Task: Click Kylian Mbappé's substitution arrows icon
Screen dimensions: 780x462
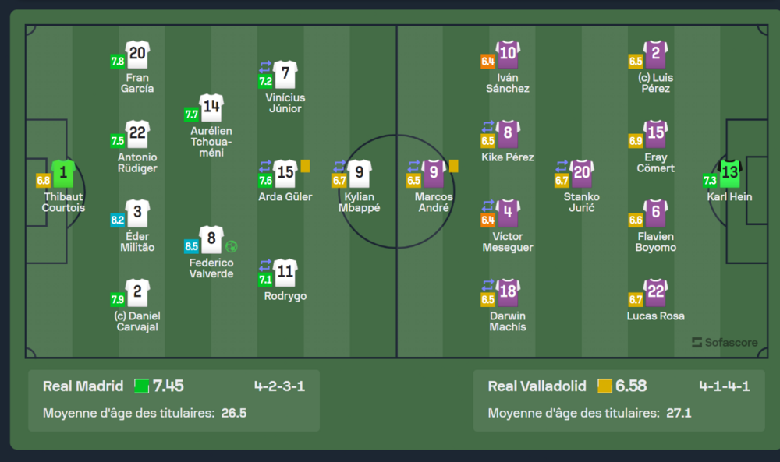Action: (x=339, y=165)
